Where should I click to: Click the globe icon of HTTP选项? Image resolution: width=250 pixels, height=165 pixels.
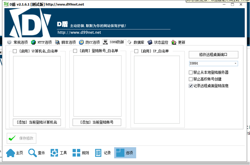click(33, 42)
